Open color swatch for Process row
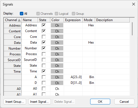 click(57, 54)
